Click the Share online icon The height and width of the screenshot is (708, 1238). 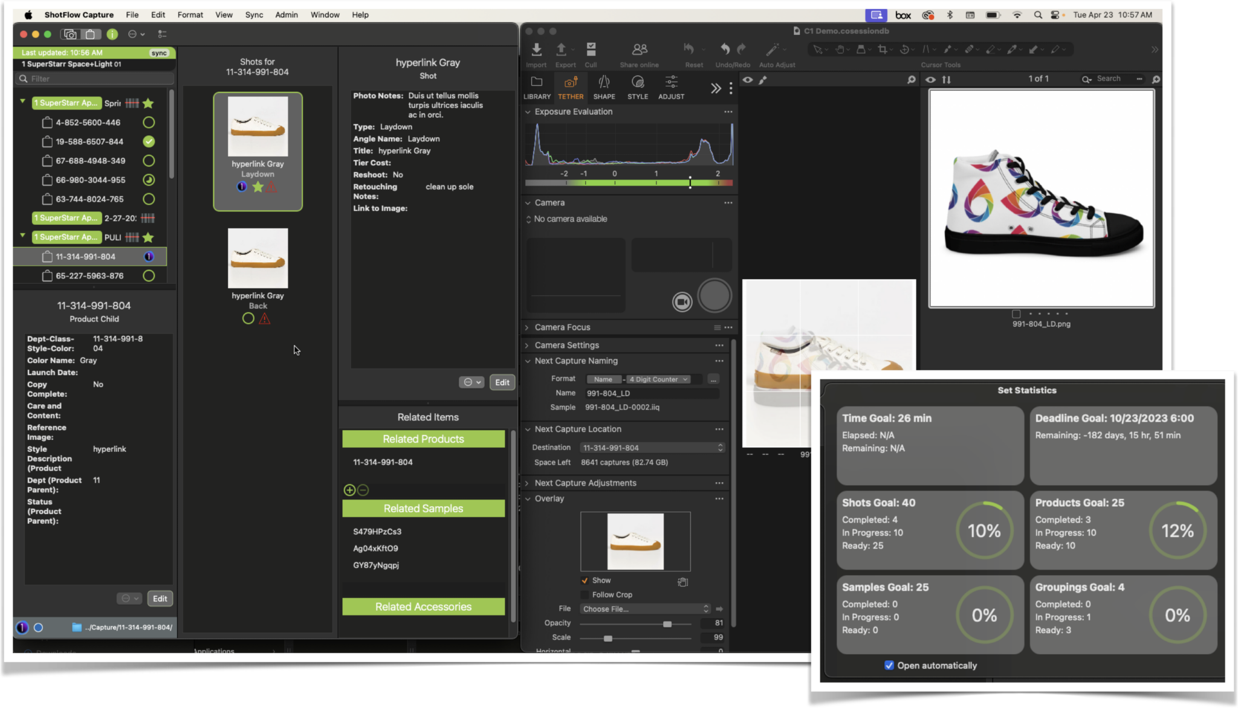(x=640, y=50)
